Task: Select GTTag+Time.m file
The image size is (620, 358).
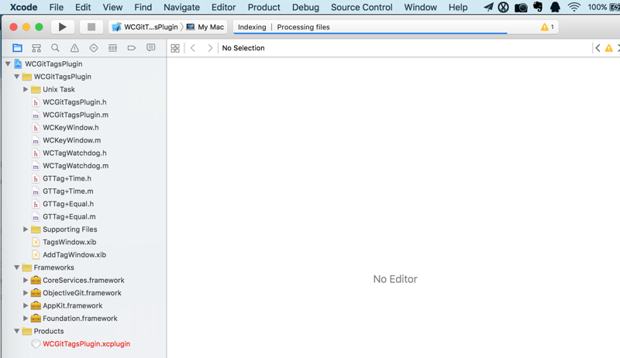Action: point(67,191)
